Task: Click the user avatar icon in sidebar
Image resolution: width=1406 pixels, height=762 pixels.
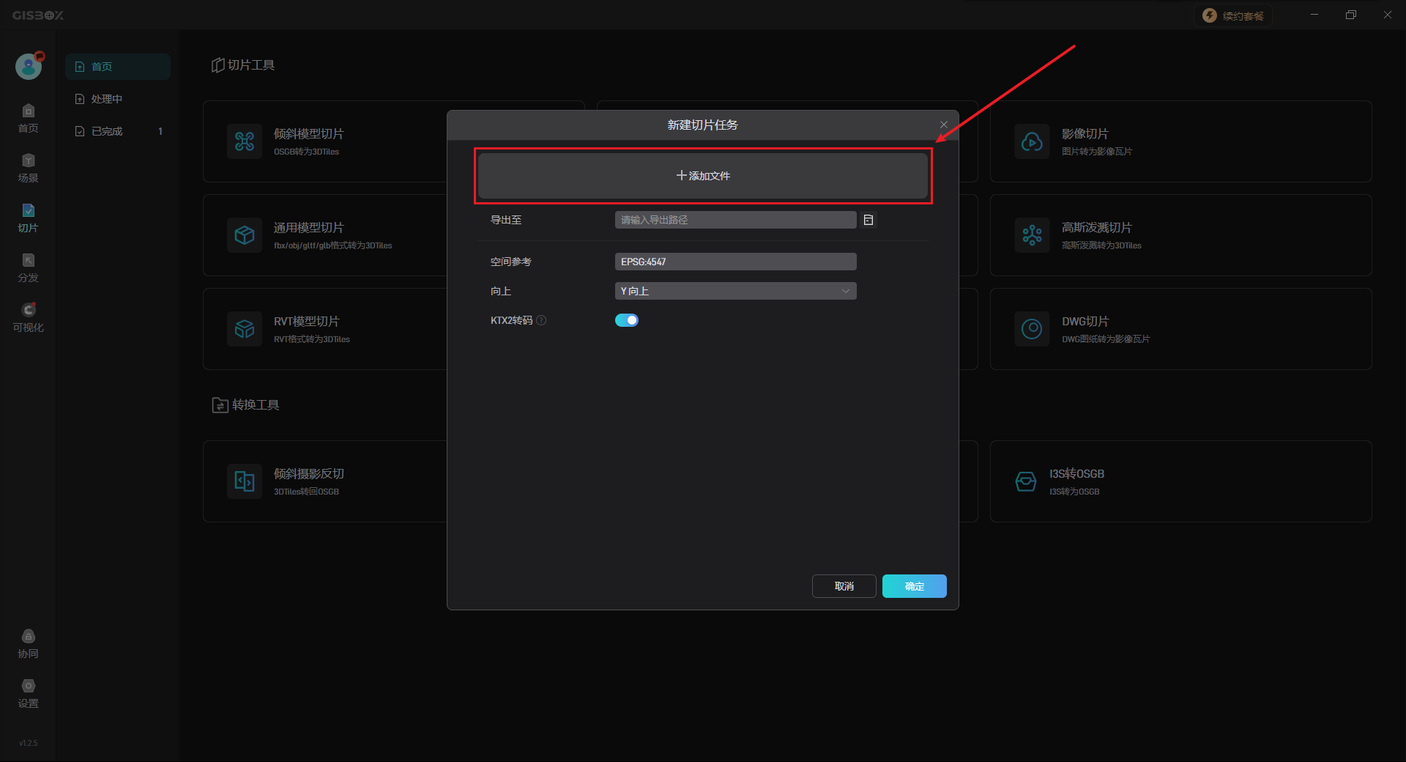Action: pos(29,66)
